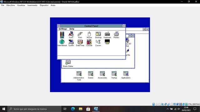This screenshot has width=200, height=112.
Task: Open the VirtualBox Dispositivi menu
Action: (x=44, y=5)
